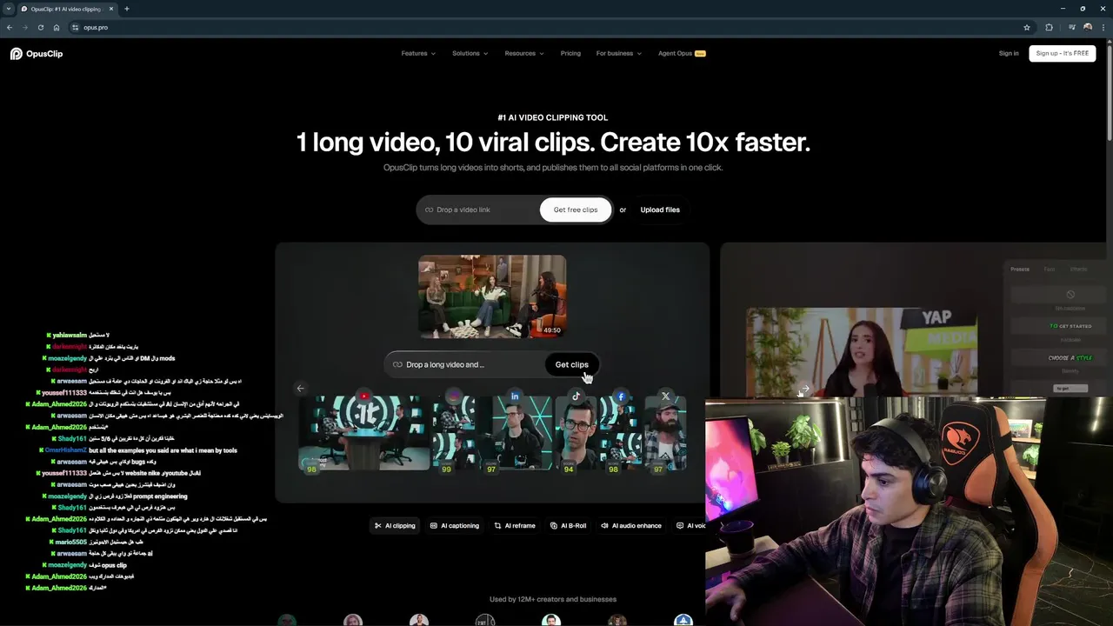
Task: Click the Sign in link
Action: click(x=1009, y=53)
